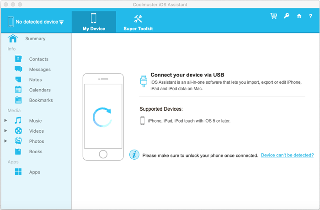
Task: Select Videos in the sidebar
Action: (37, 131)
